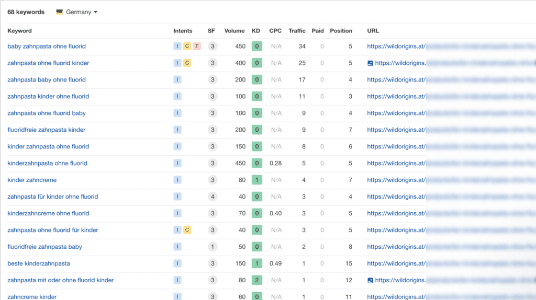Click the "C" intent badge for "zahnpasta ohne fluorid kinder"
Screen dimensions: 536x300
187,63
